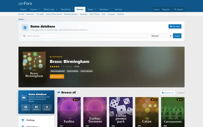
Task: Open the Newest sort dropdown
Action: click(161, 36)
